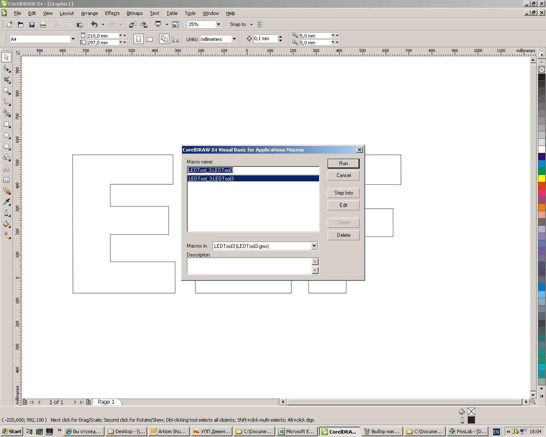Set page to Portrait orientation
Viewport: 546px width, 437px height.
(138, 39)
